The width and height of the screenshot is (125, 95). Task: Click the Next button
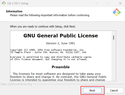(92, 90)
